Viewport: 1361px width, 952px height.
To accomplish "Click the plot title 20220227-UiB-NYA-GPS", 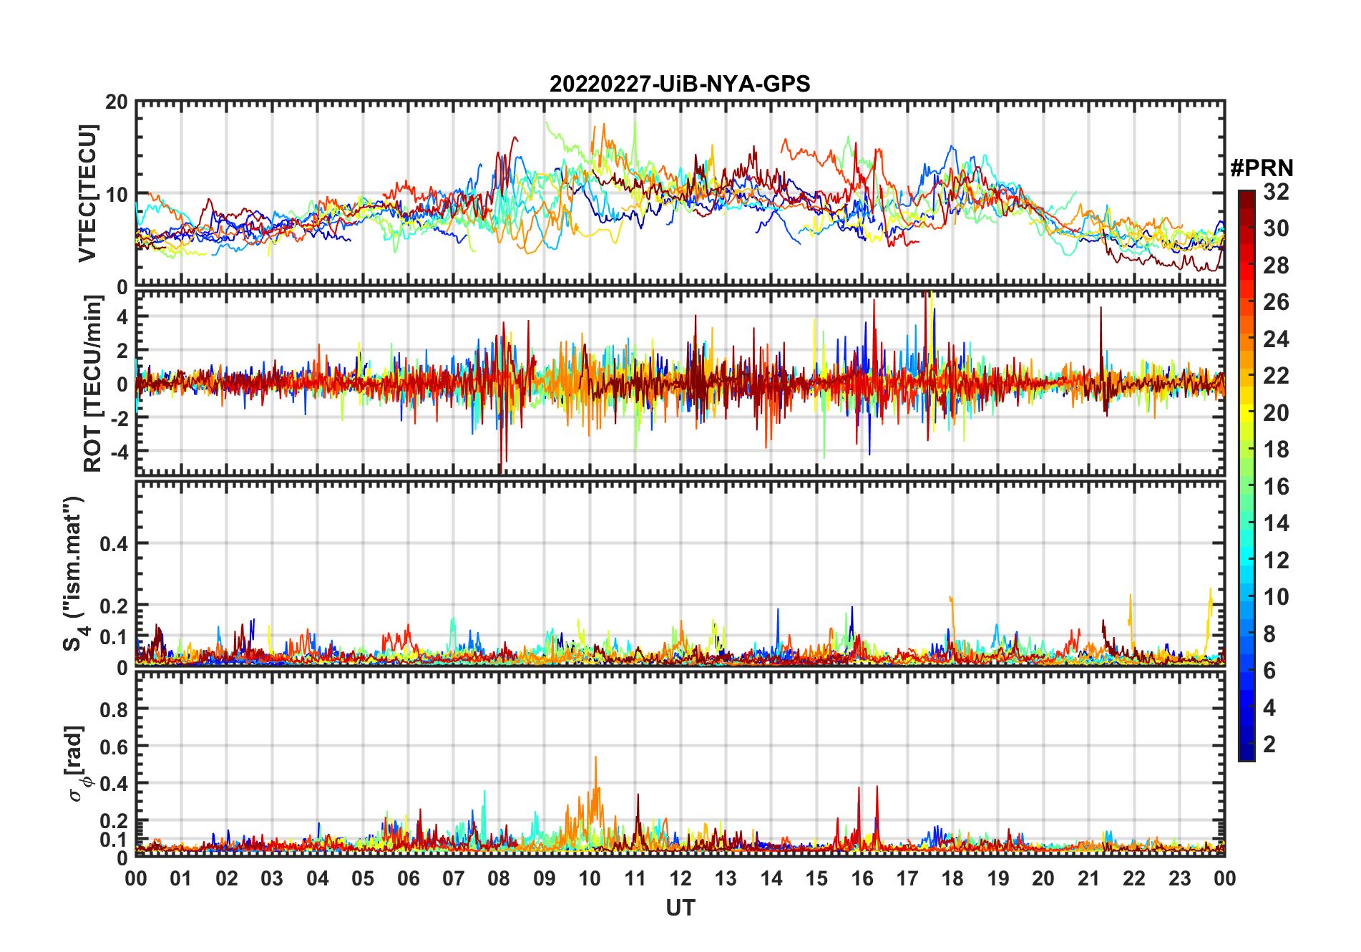I will [680, 84].
